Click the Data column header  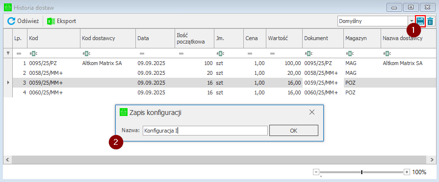pyautogui.click(x=155, y=38)
